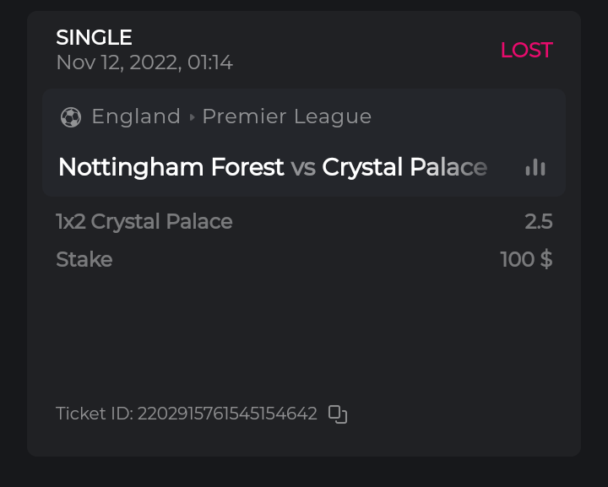The image size is (608, 487).
Task: Click the Stake label
Action: [84, 259]
